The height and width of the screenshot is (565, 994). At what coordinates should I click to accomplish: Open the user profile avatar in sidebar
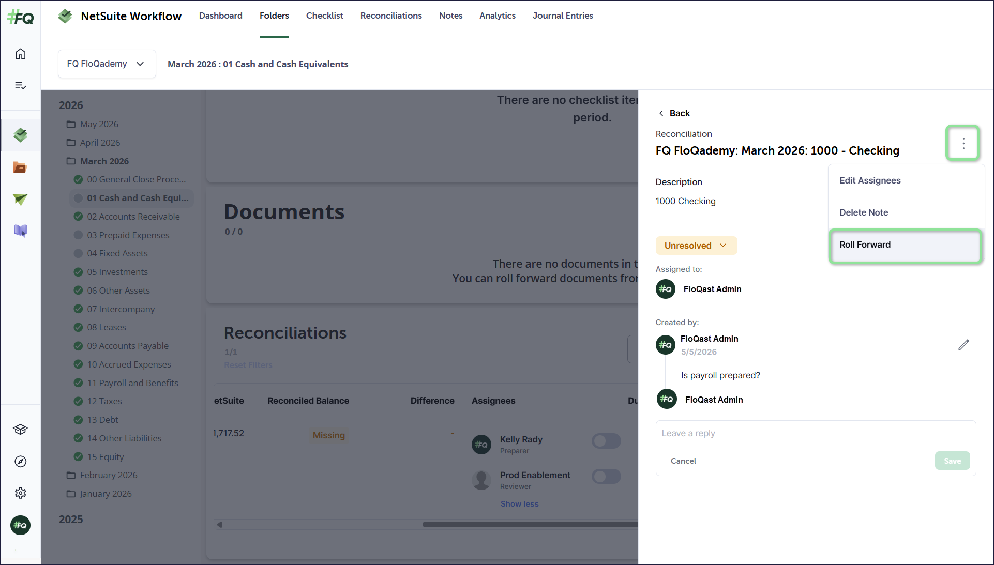coord(20,525)
